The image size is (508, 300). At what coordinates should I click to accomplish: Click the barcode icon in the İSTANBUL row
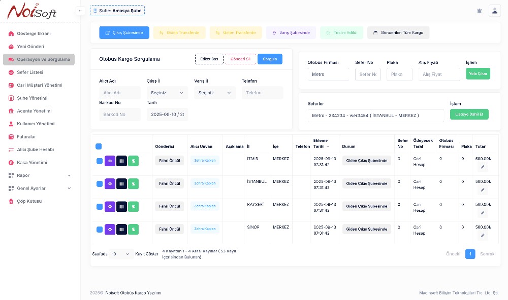121,183
